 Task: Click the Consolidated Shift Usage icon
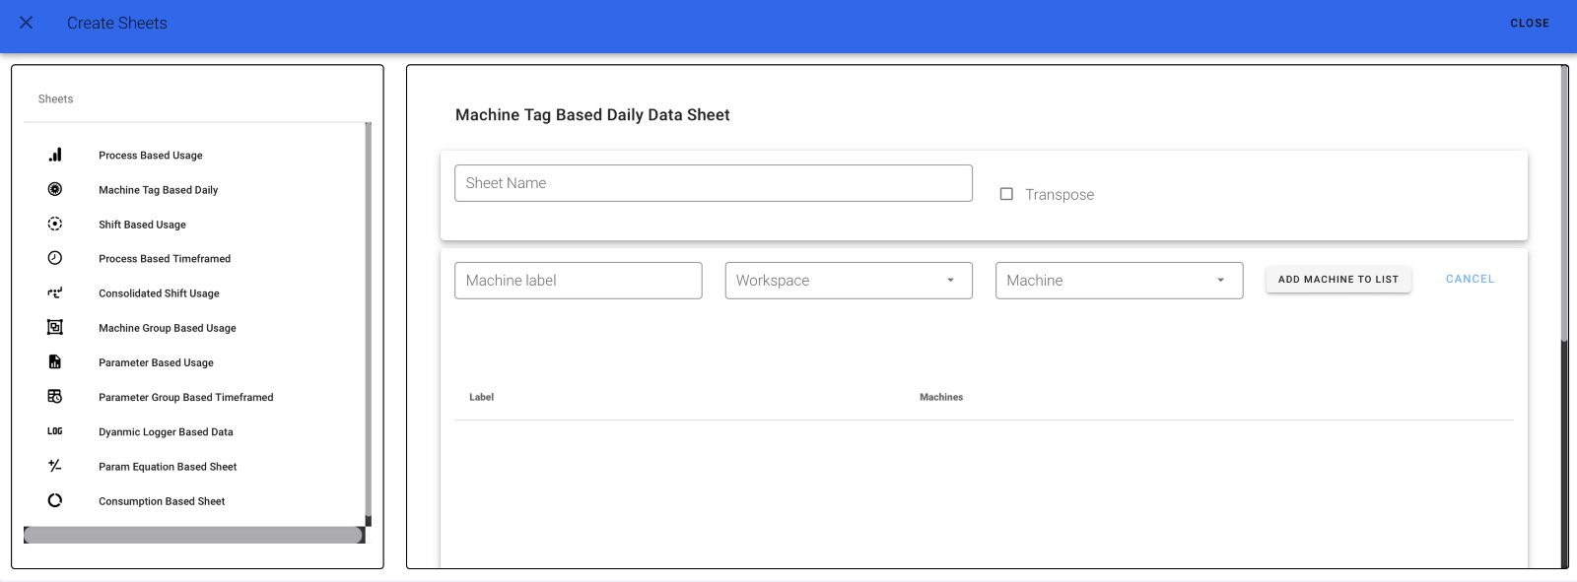[55, 292]
